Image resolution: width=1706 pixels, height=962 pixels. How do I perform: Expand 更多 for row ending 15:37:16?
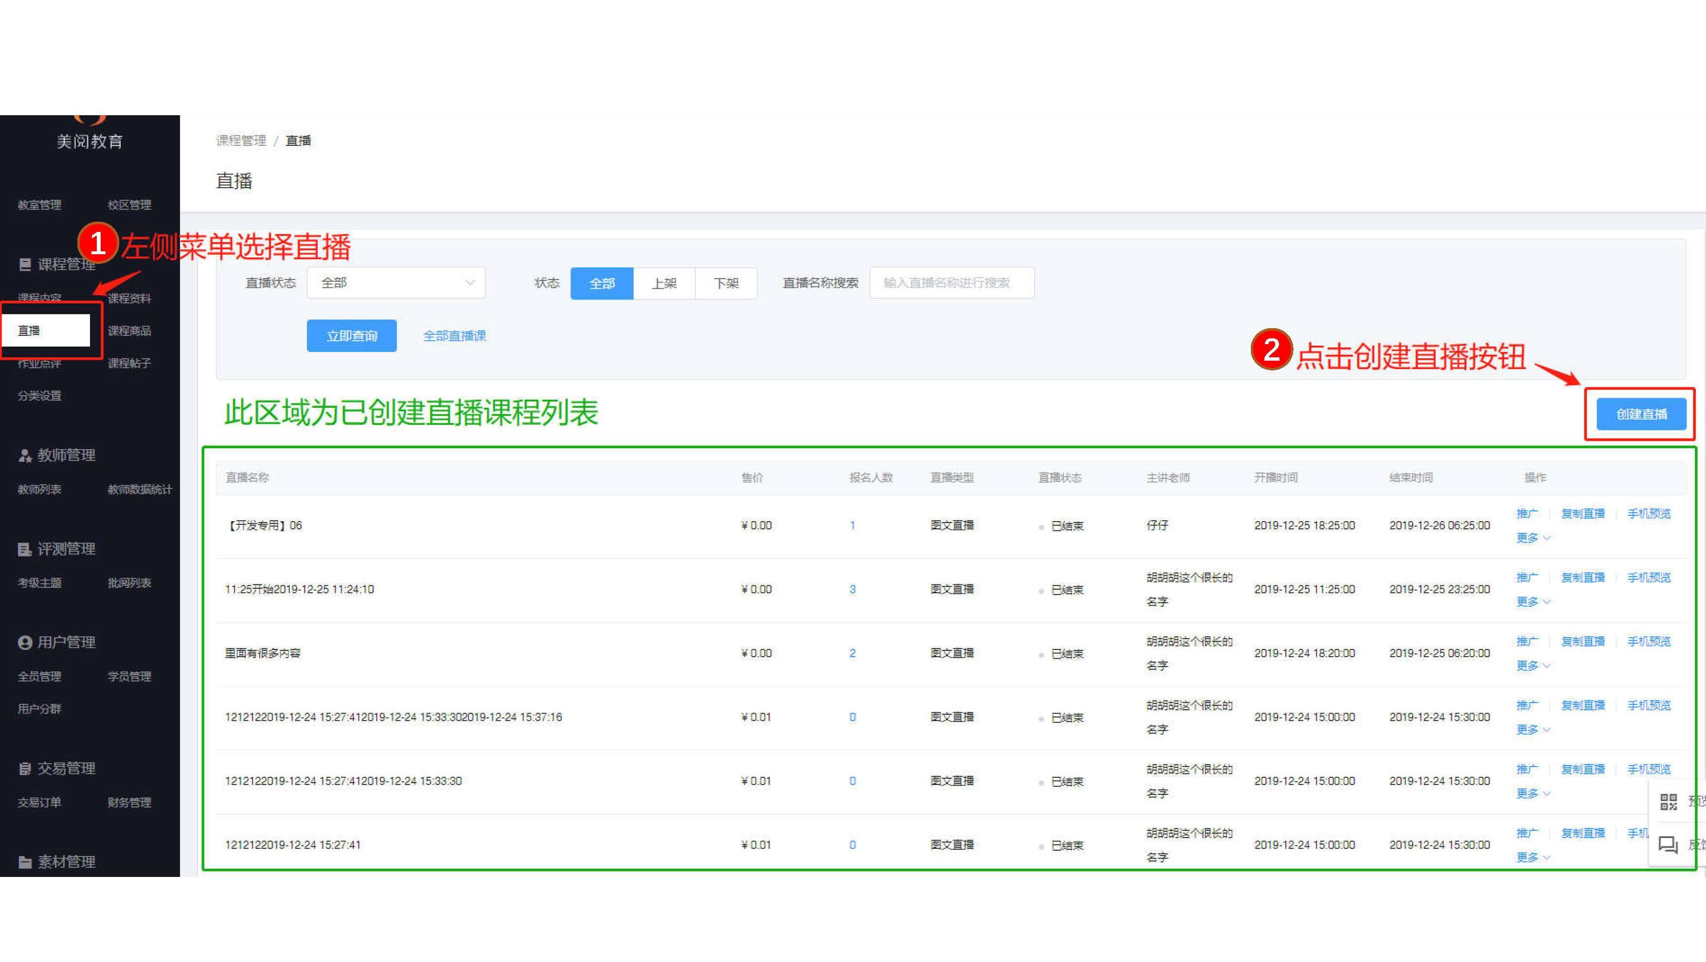point(1533,730)
